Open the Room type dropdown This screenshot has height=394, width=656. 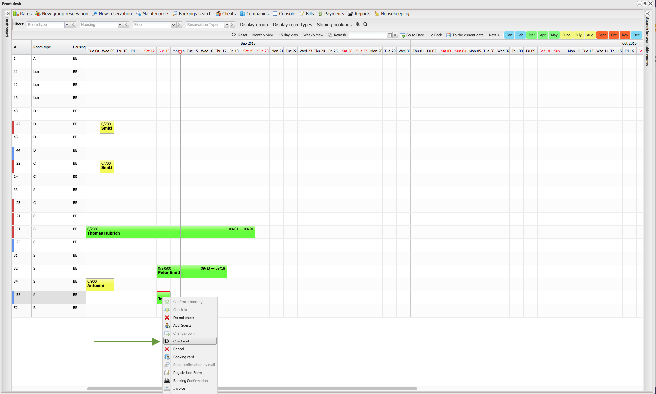(67, 25)
